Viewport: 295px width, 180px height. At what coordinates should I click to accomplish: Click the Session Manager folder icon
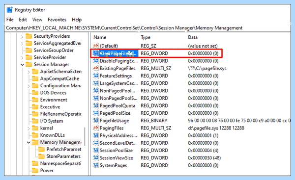[x=29, y=64]
